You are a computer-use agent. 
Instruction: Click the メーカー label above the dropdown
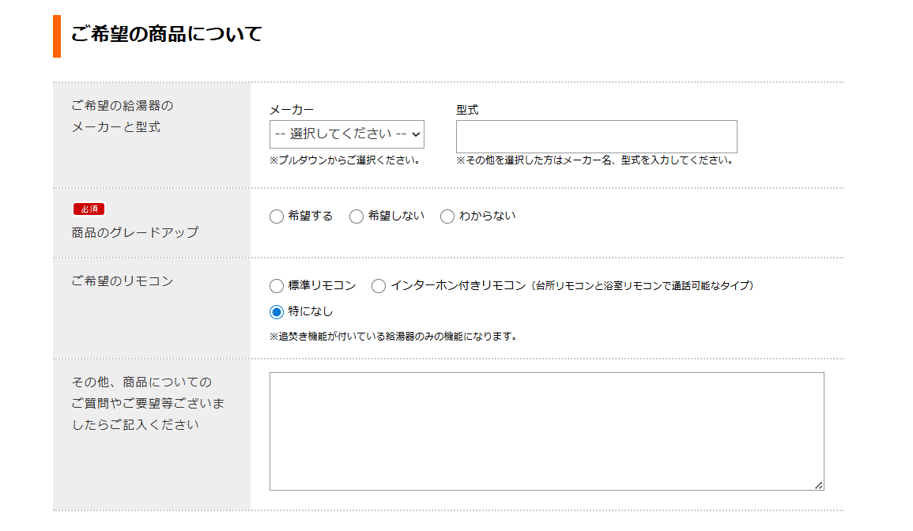point(291,111)
